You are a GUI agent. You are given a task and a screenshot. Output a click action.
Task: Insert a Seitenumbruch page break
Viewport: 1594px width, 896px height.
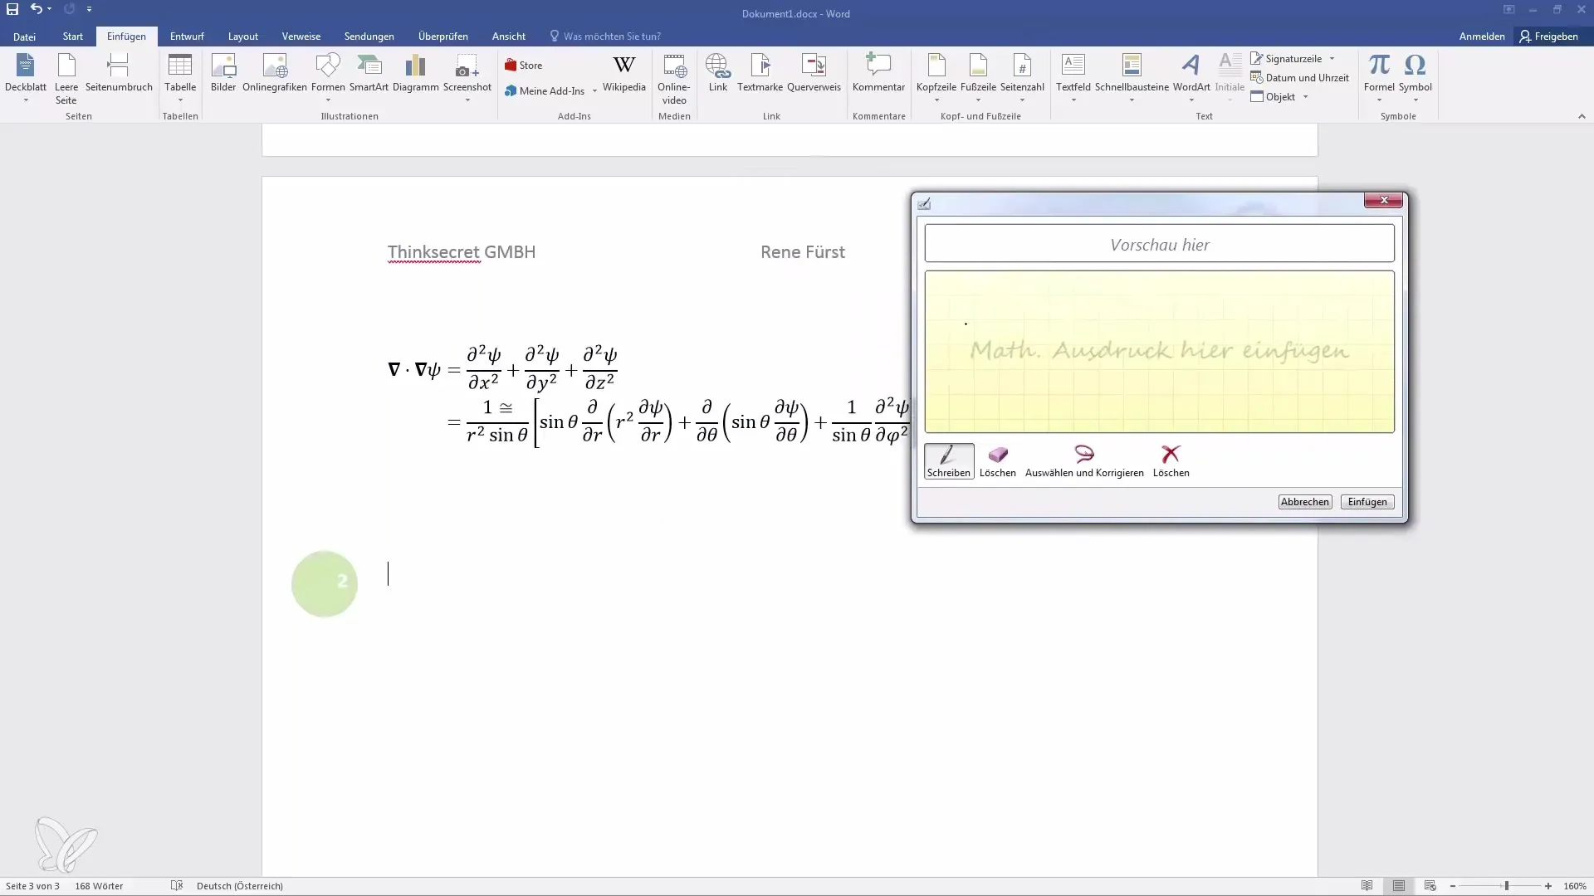point(119,73)
